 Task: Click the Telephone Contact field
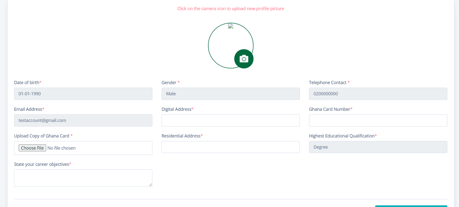[378, 94]
